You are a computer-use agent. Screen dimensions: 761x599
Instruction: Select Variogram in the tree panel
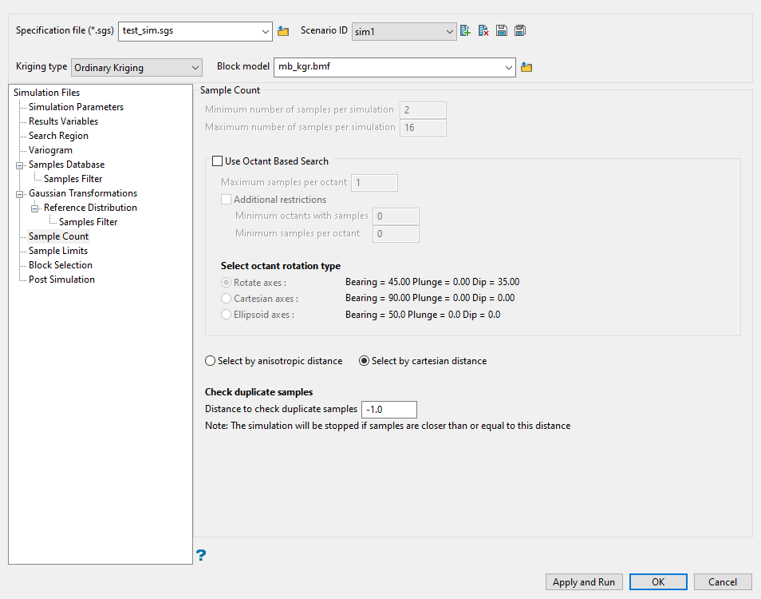50,150
